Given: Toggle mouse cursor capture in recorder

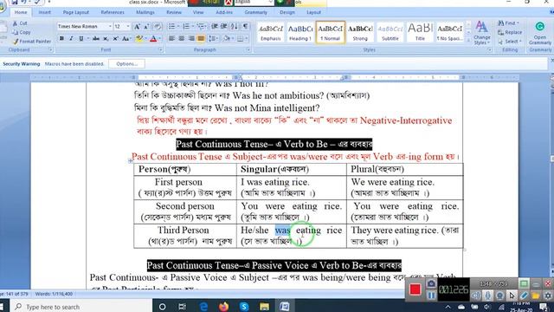Looking at the screenshot, I should (x=512, y=295).
